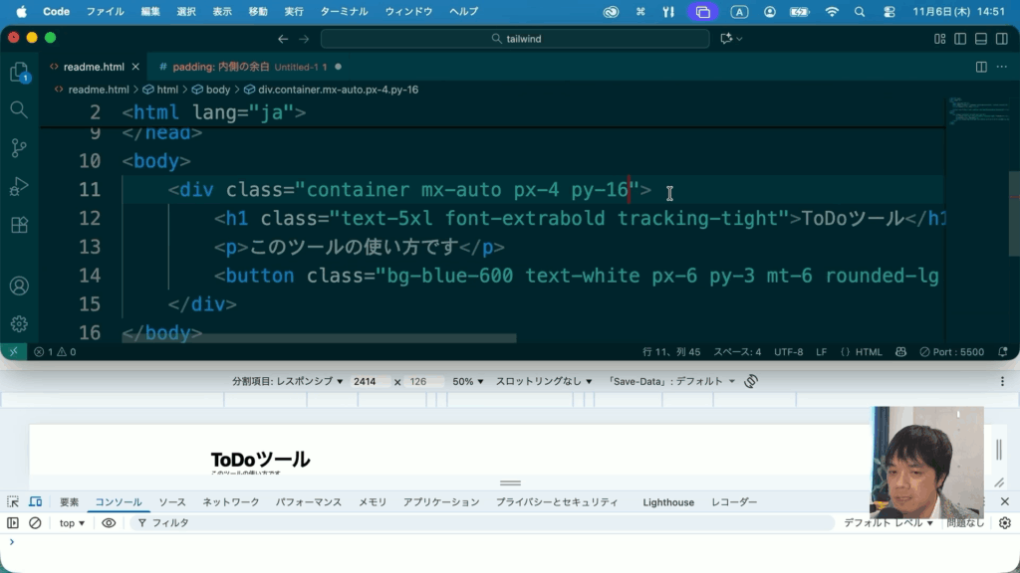Click the DevTools inspect element icon

(13, 502)
